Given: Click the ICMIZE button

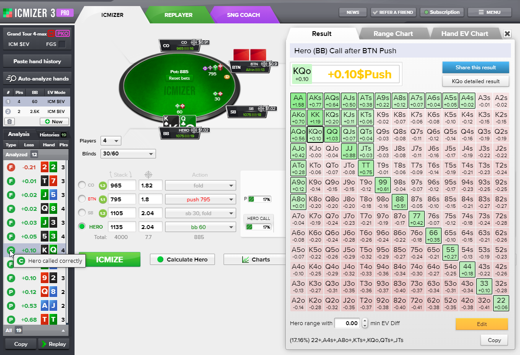Looking at the screenshot, I should pyautogui.click(x=110, y=260).
